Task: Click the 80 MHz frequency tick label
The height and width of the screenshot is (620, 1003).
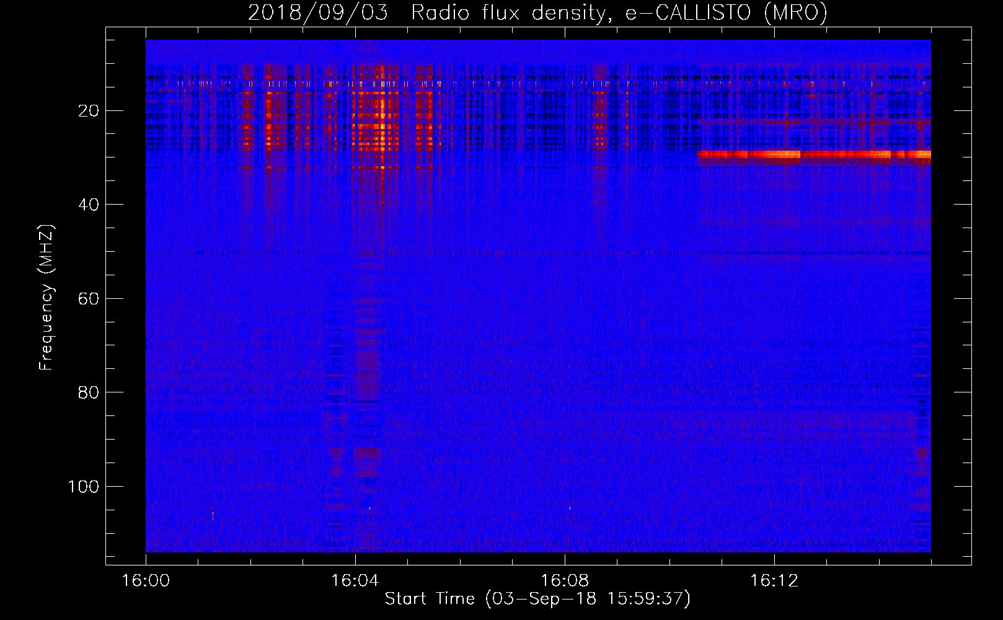Action: [x=89, y=392]
